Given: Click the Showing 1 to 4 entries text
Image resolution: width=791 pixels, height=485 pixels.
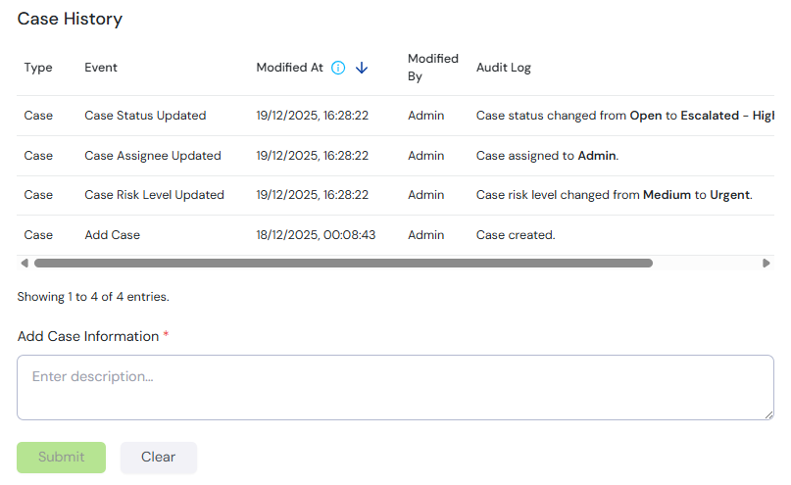Looking at the screenshot, I should [93, 297].
